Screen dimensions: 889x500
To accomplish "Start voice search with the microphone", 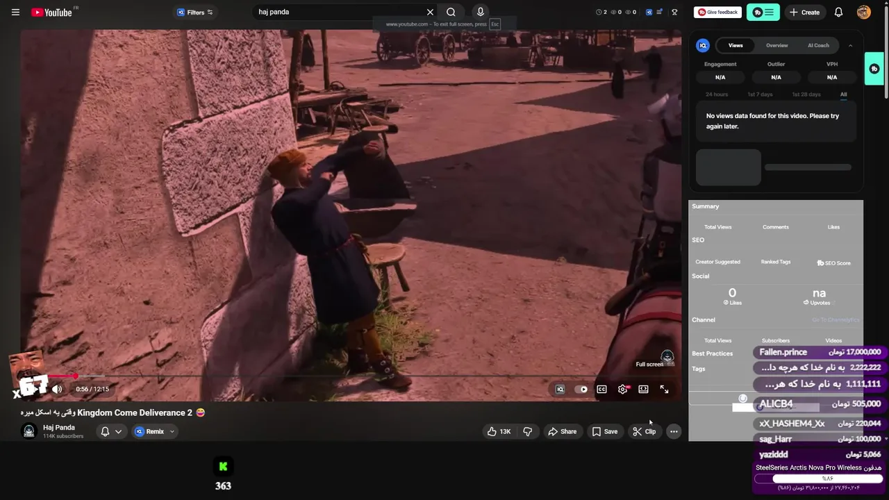I will 480,12.
